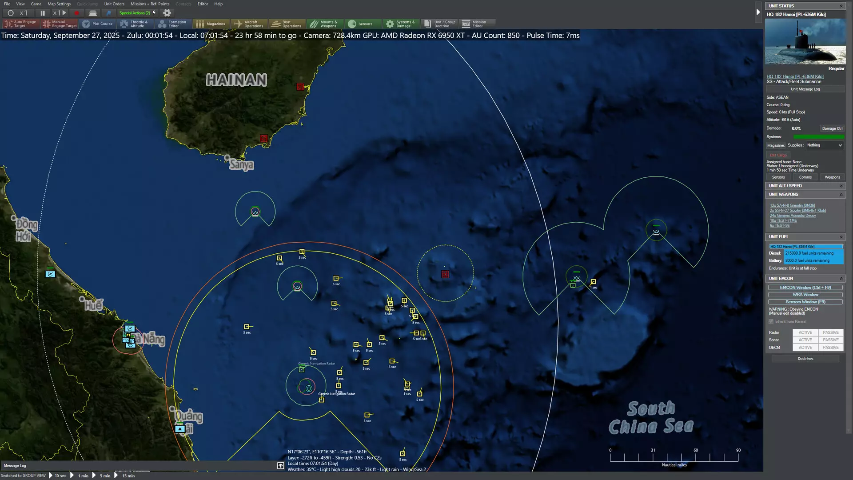Open Throttle & Altitude settings
The width and height of the screenshot is (853, 480).
point(136,24)
